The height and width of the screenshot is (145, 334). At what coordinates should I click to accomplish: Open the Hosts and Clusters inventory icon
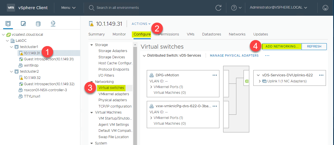coord(8,24)
